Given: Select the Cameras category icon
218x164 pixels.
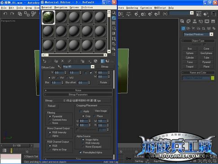Looking at the screenshot, I should (x=199, y=28).
